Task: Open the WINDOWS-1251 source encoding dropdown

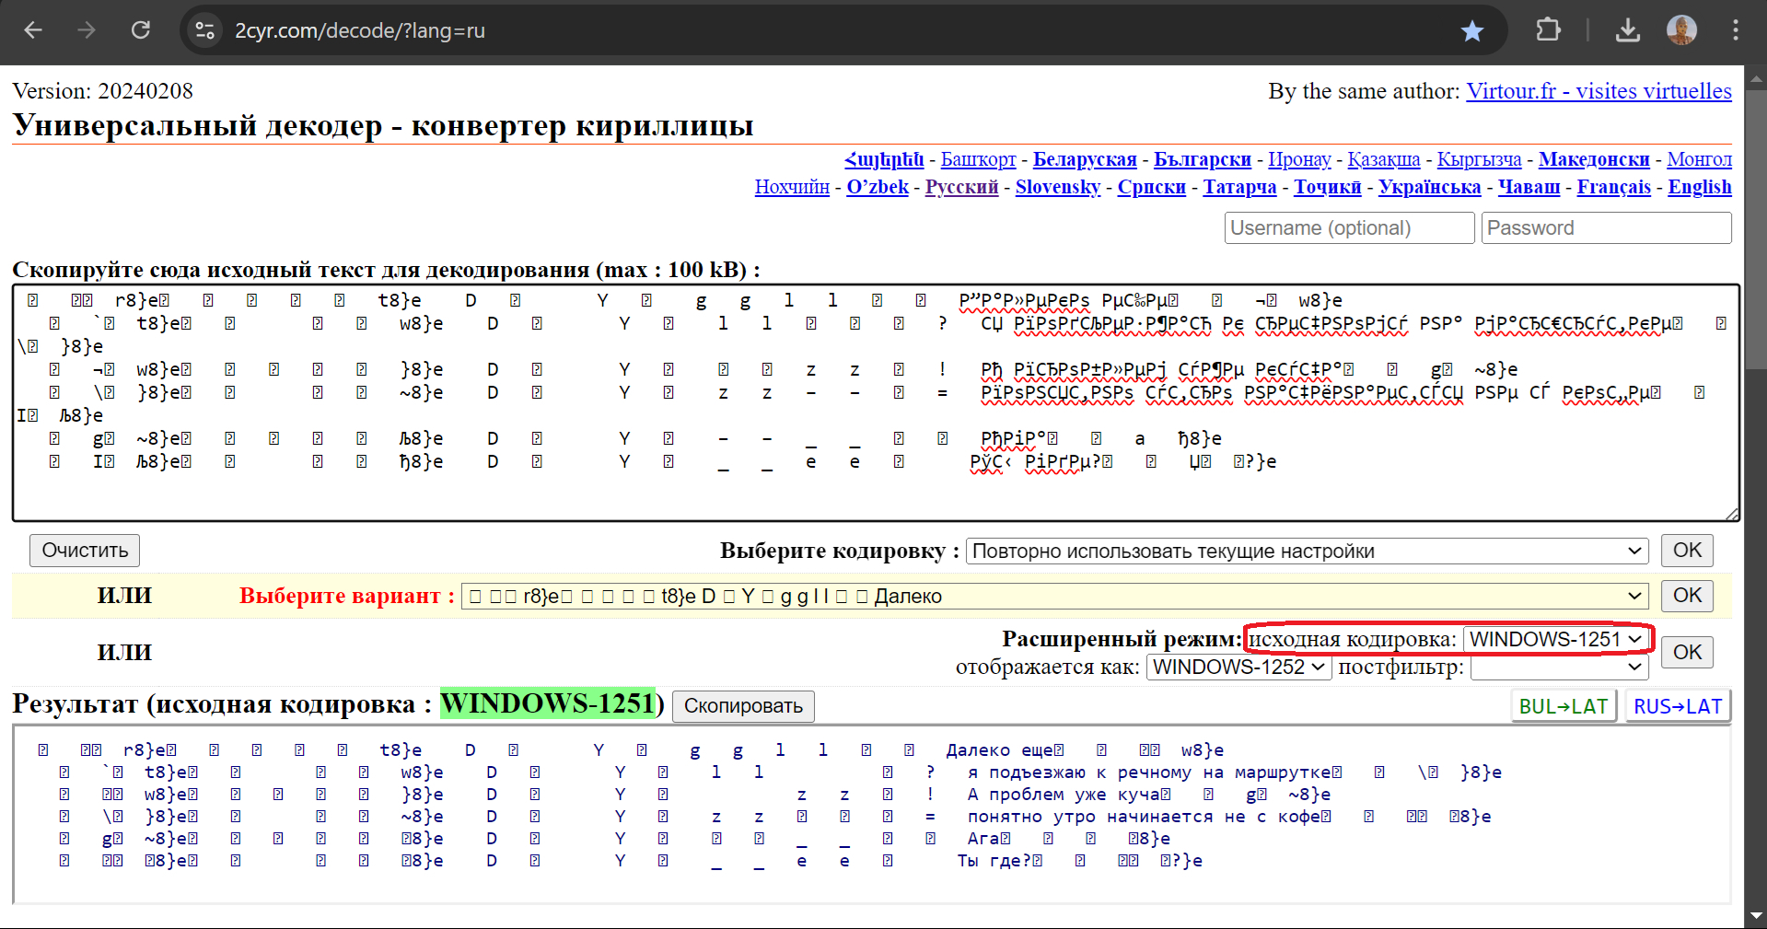Action: coord(1555,639)
